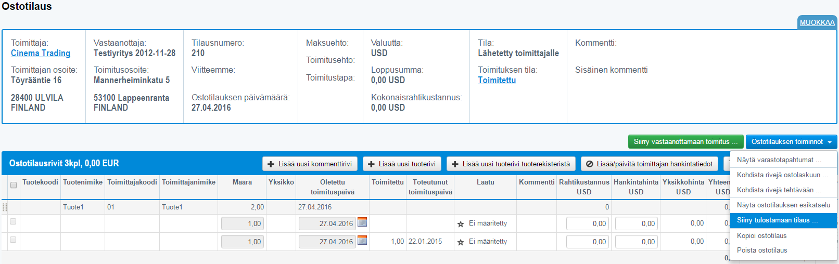Select Poista ostotilaus menu entry
This screenshot has height=264, width=839.
click(761, 250)
